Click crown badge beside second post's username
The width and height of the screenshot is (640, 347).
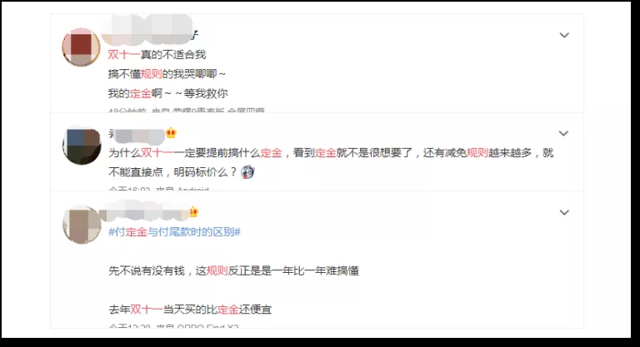(171, 133)
